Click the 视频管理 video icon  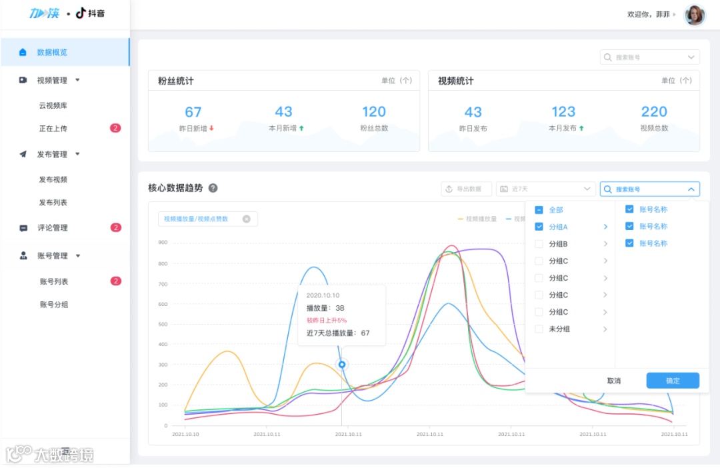[23, 80]
